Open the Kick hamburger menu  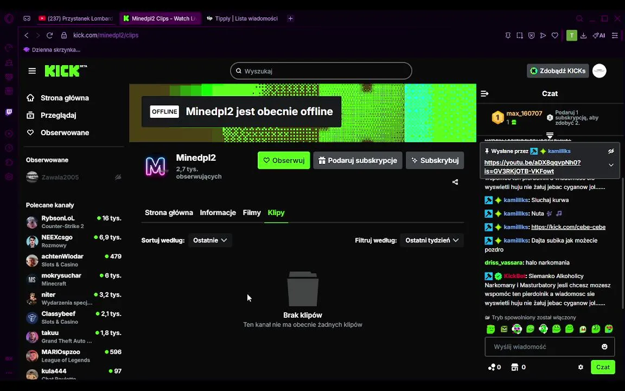[32, 71]
